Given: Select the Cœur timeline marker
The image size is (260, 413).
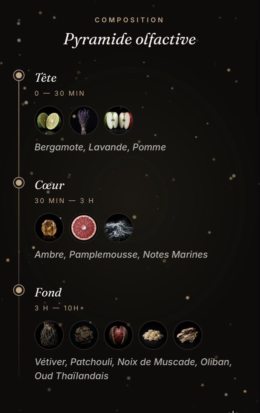Looking at the screenshot, I should pyautogui.click(x=19, y=183).
